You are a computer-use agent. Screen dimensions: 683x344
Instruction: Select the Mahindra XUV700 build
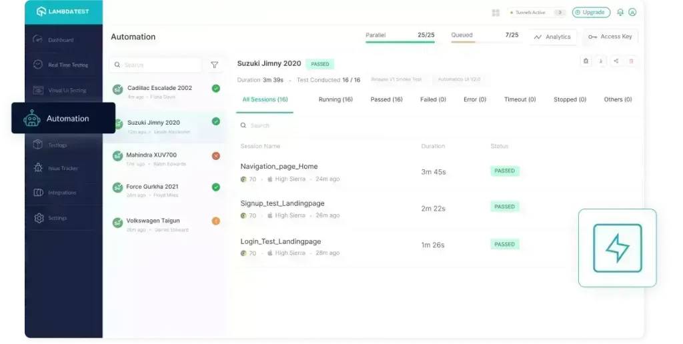click(x=165, y=159)
